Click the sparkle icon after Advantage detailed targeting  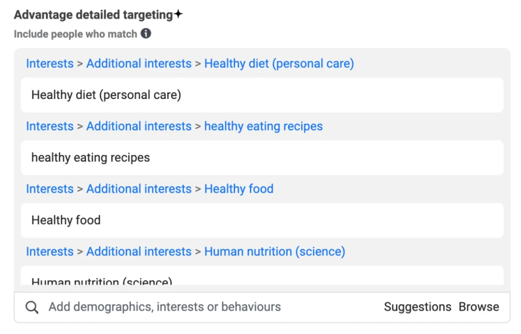178,14
